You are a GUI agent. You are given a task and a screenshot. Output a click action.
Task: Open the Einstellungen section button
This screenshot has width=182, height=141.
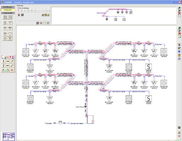coord(8,7)
